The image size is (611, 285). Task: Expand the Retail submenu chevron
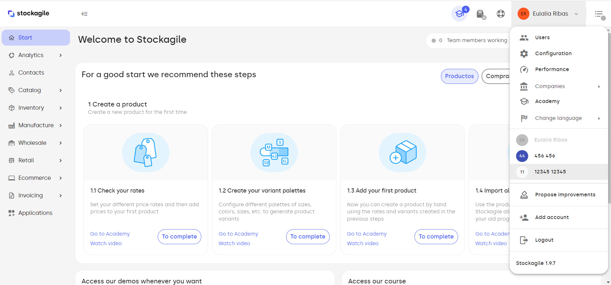pos(61,160)
